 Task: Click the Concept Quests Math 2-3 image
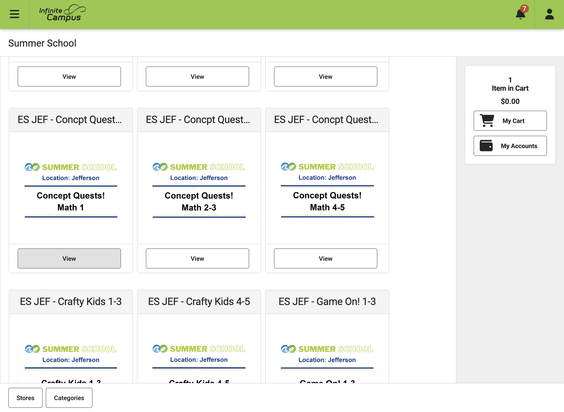(x=199, y=190)
